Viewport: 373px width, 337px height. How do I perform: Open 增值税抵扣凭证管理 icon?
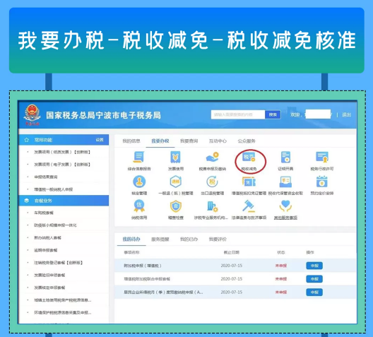(249, 182)
